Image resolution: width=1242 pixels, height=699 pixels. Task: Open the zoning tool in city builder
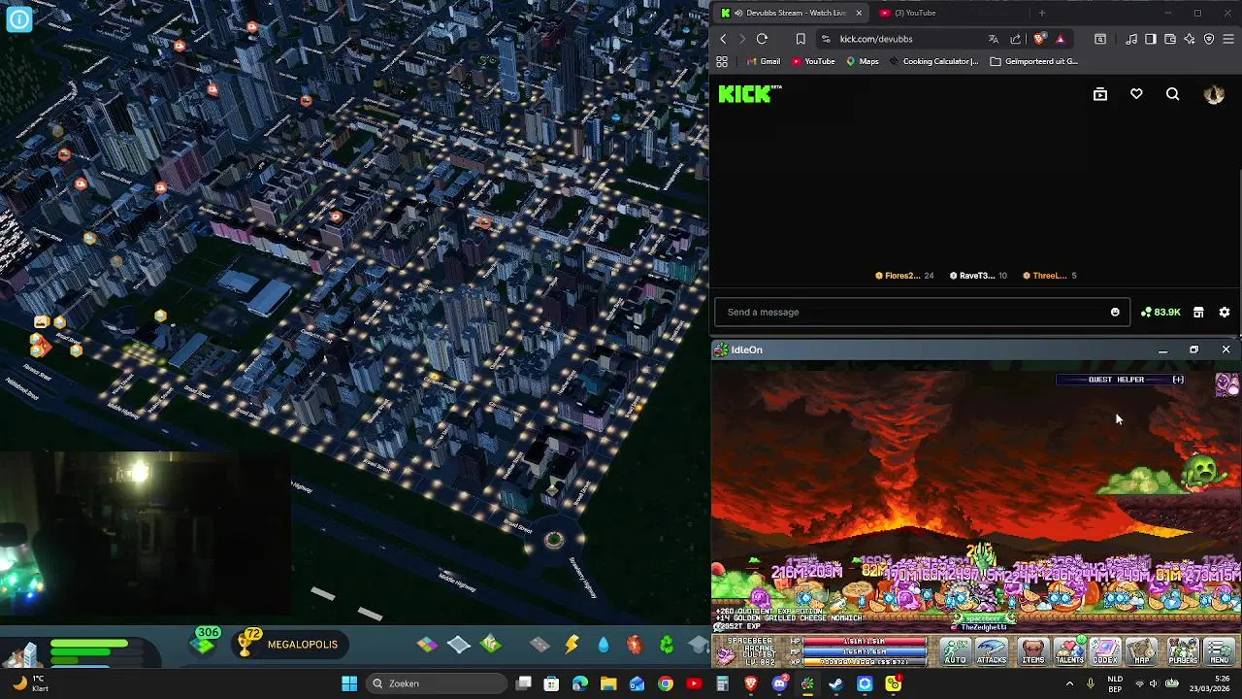428,644
